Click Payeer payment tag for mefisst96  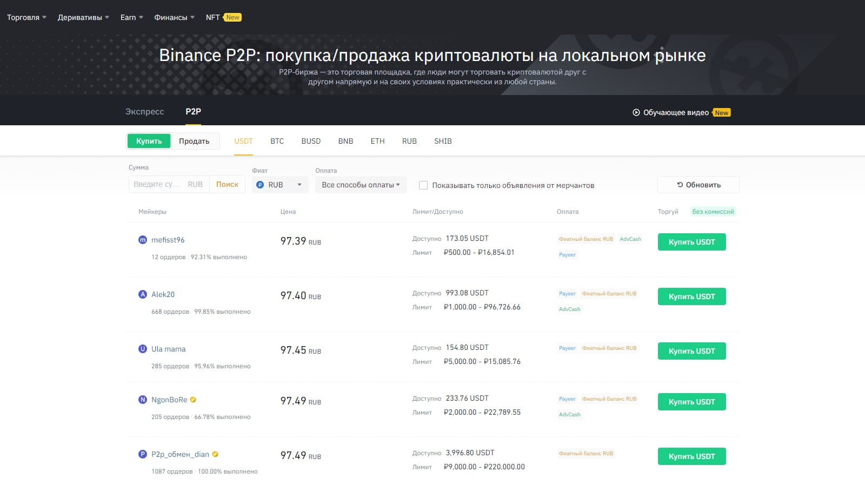(567, 255)
